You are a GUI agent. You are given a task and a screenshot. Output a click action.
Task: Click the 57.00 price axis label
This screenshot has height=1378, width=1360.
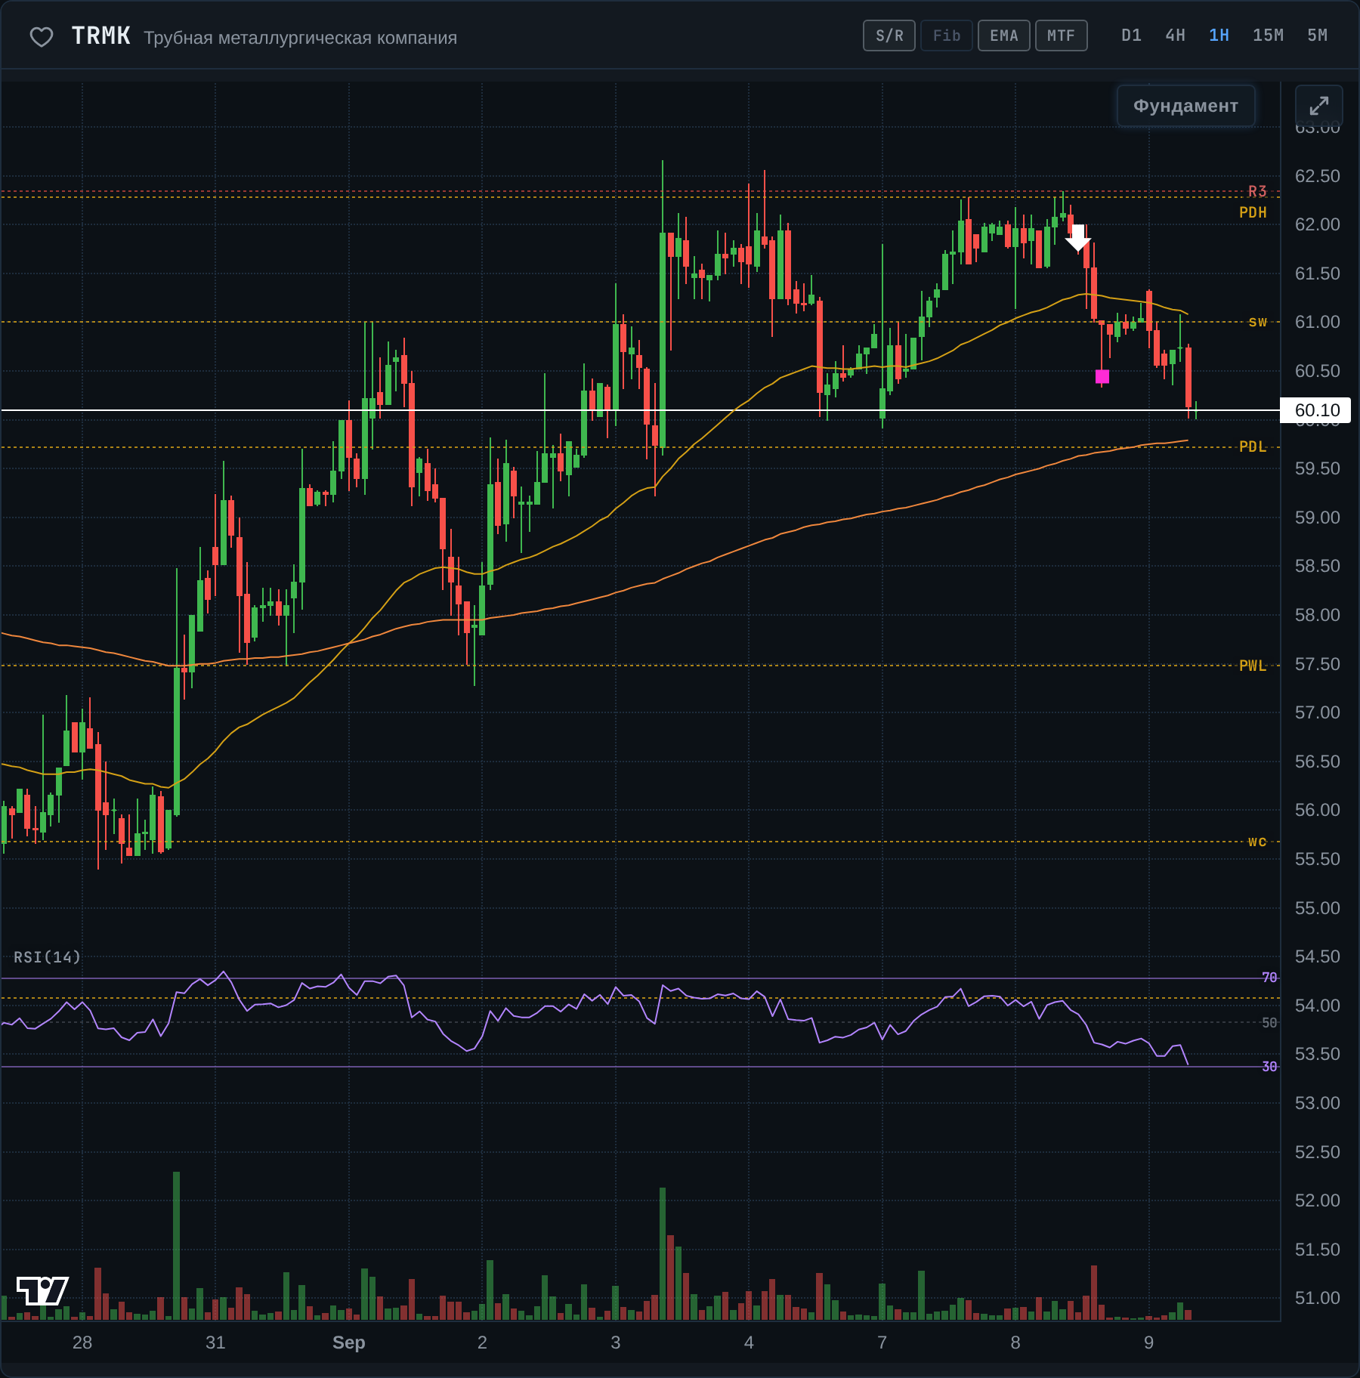(1317, 712)
